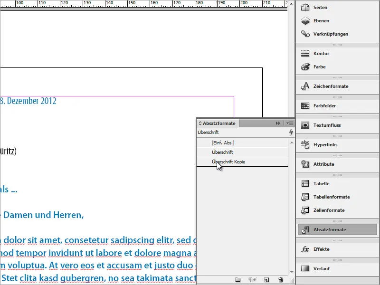Select the [Einf. Abs.] paragraph style
Image resolution: width=380 pixels, height=285 pixels.
click(242, 143)
